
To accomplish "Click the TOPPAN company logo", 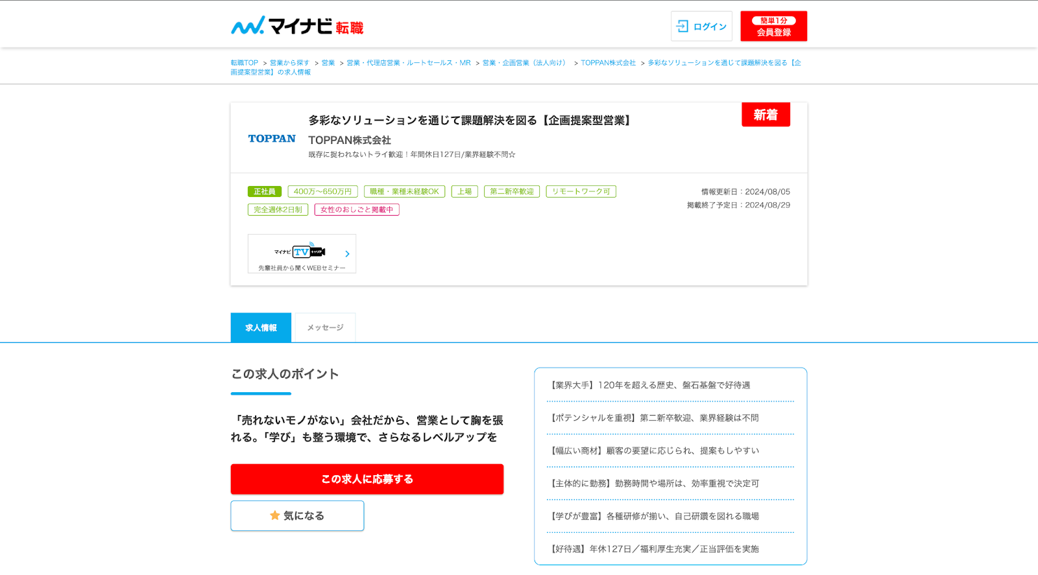I will click(272, 139).
